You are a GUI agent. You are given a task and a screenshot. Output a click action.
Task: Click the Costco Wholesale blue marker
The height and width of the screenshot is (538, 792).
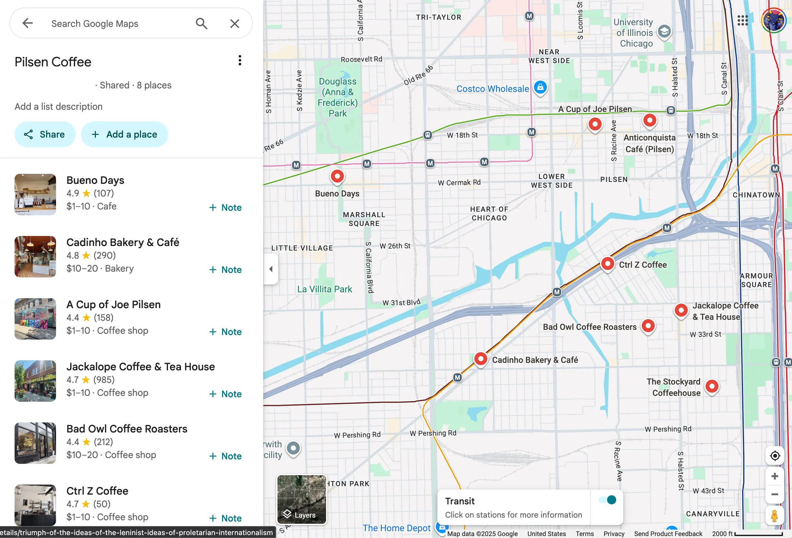click(x=540, y=88)
